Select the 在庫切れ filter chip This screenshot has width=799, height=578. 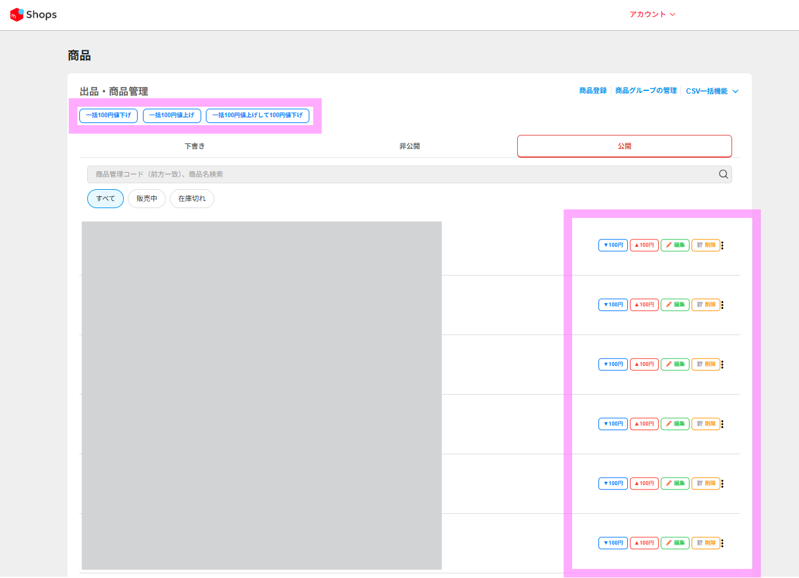[191, 198]
